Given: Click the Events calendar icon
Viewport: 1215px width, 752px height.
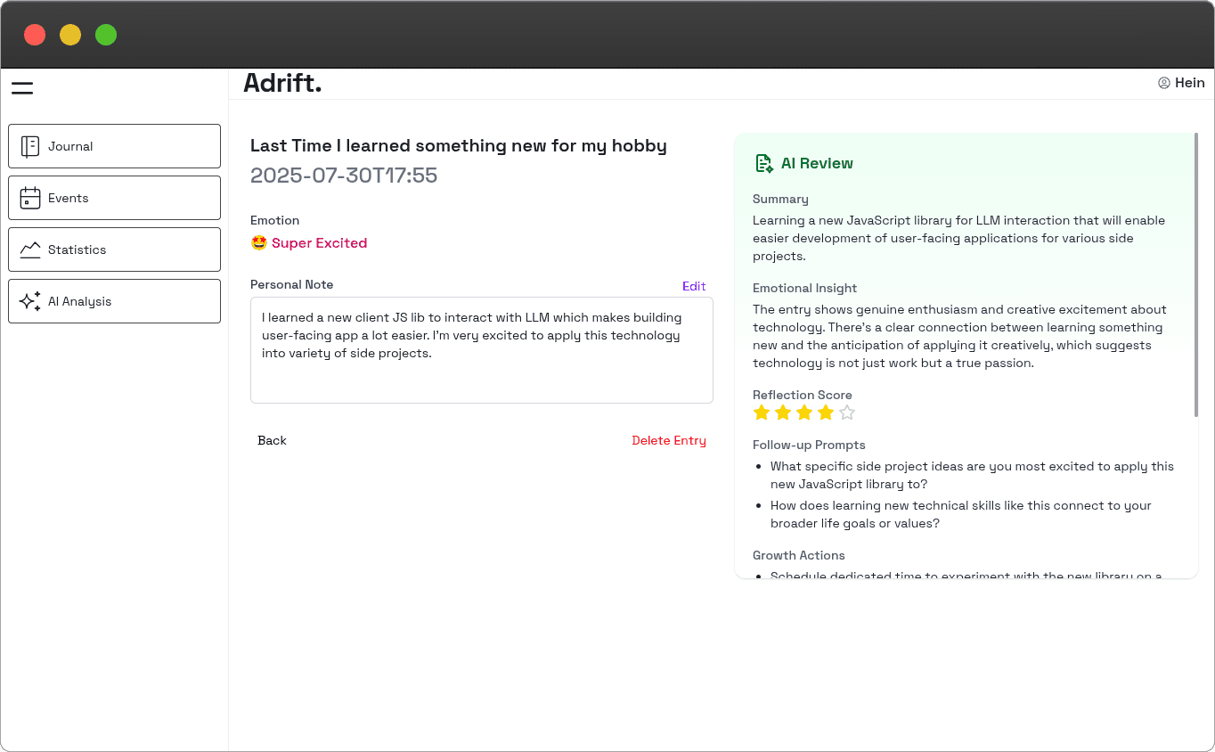Looking at the screenshot, I should (30, 198).
